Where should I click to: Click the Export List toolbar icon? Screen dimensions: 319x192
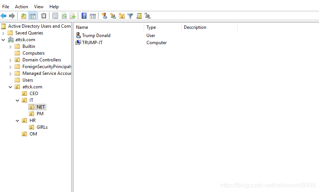click(x=73, y=16)
